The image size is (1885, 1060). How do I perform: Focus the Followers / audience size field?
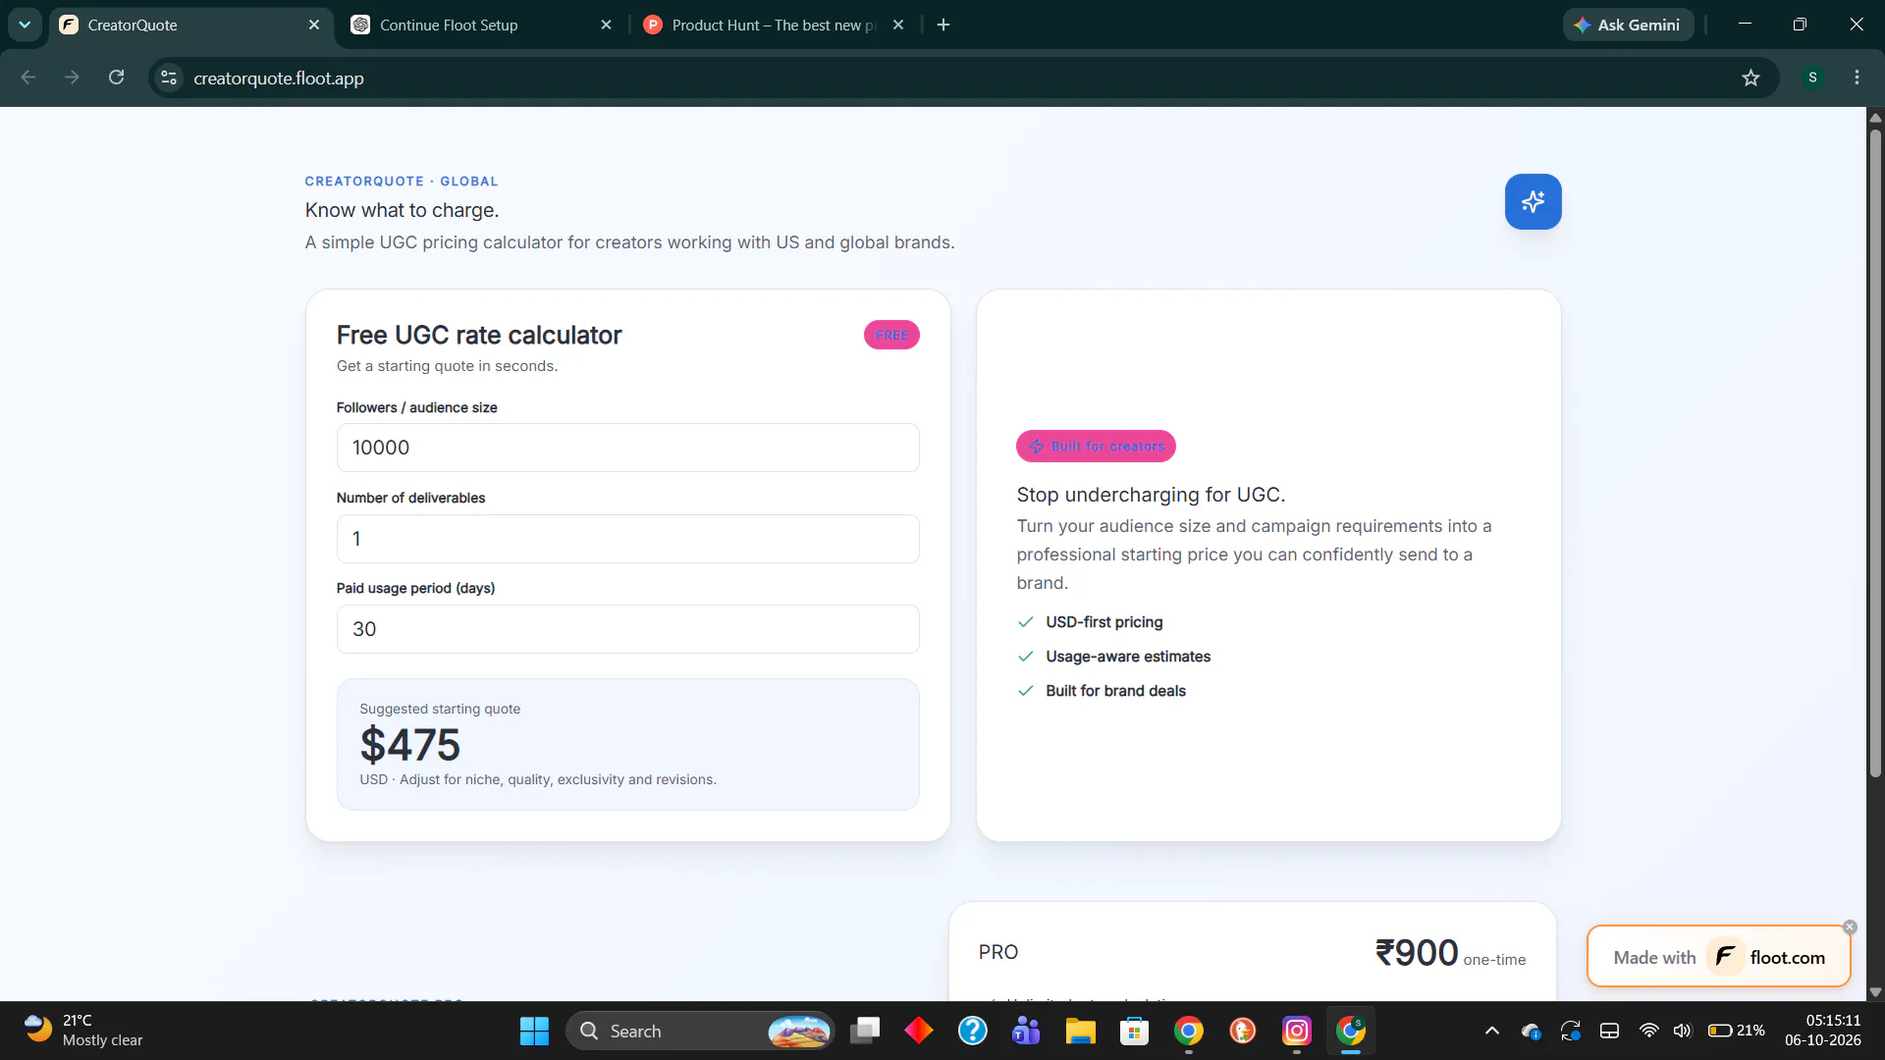(x=627, y=448)
